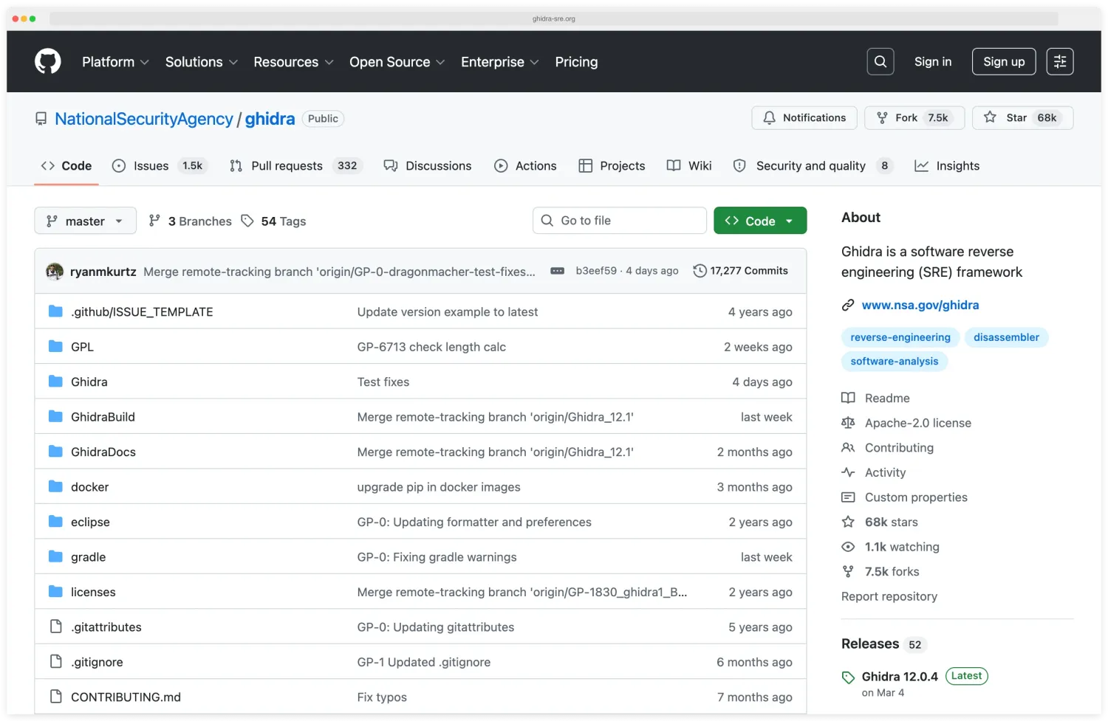Viewport: 1108px width, 721px height.
Task: Click the disassembler topic tag
Action: click(x=1006, y=337)
